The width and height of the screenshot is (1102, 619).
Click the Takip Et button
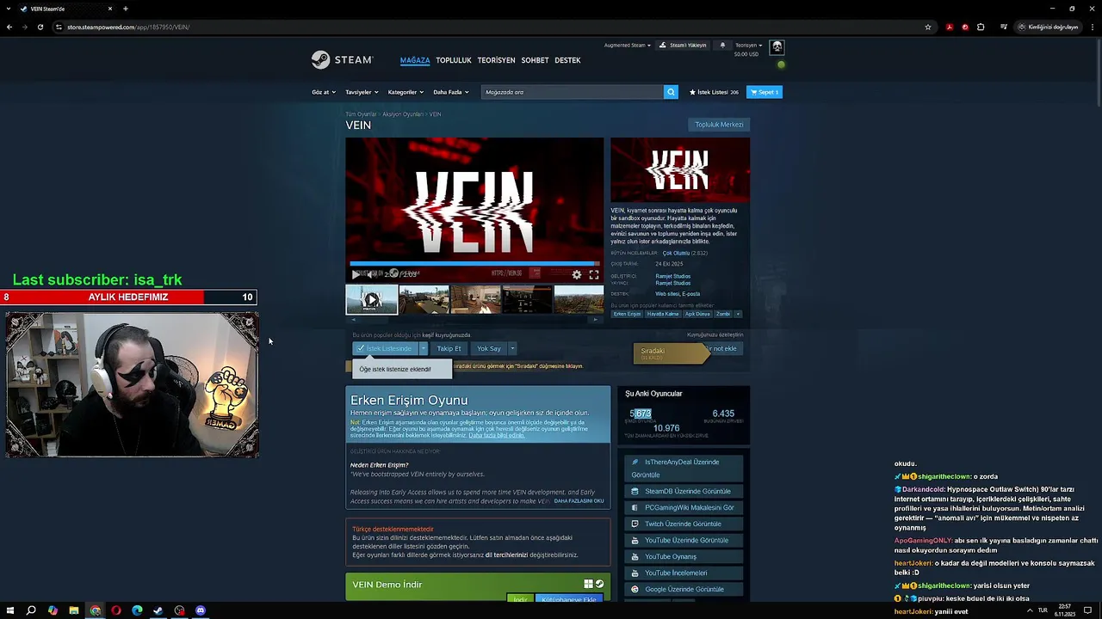coord(449,348)
